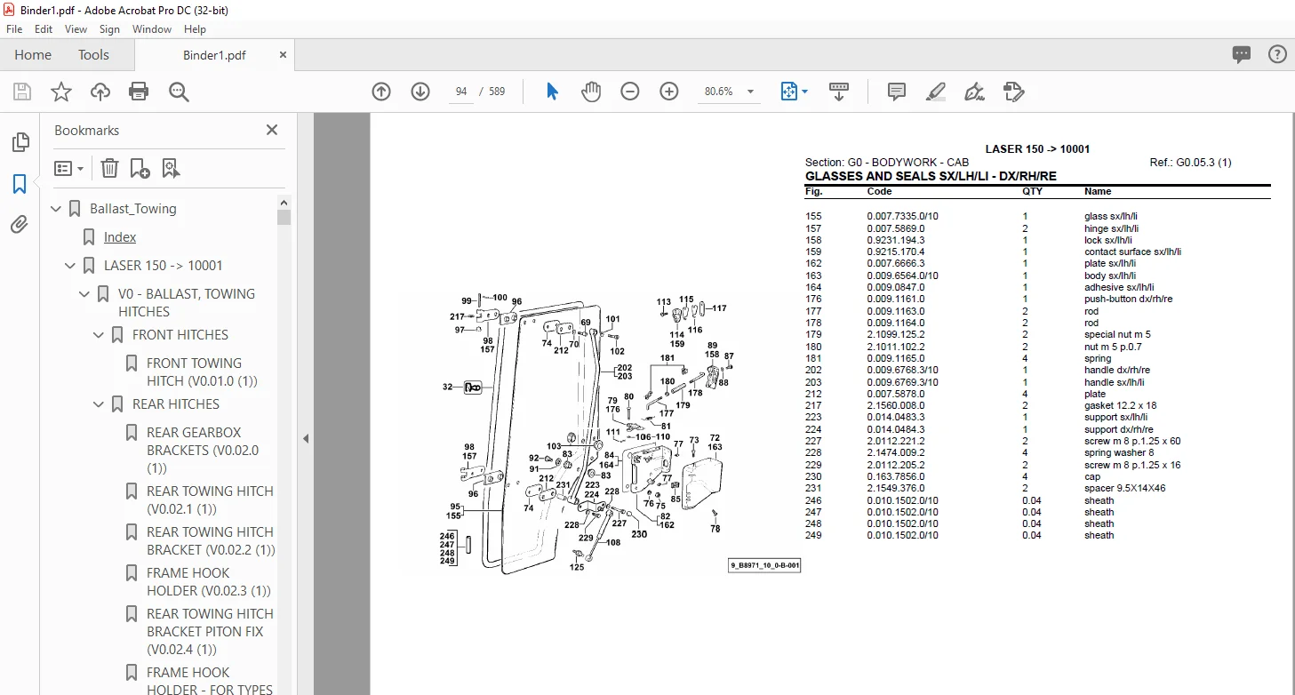Delete the selected bookmark with trash icon
The height and width of the screenshot is (695, 1295).
tap(109, 168)
